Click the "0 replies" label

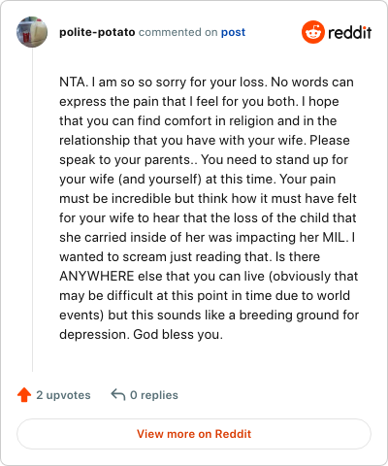coord(154,395)
